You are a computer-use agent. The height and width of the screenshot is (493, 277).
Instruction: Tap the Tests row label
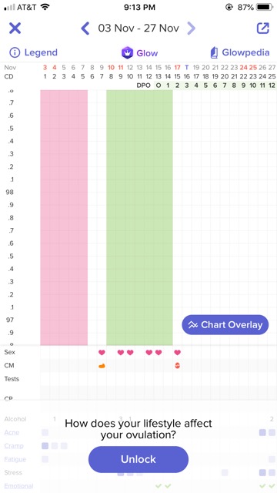point(12,379)
